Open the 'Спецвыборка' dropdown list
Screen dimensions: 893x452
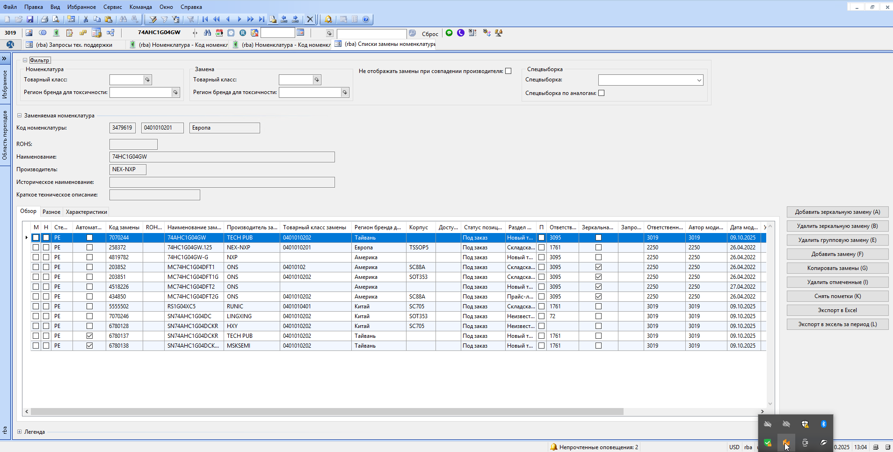coord(699,80)
